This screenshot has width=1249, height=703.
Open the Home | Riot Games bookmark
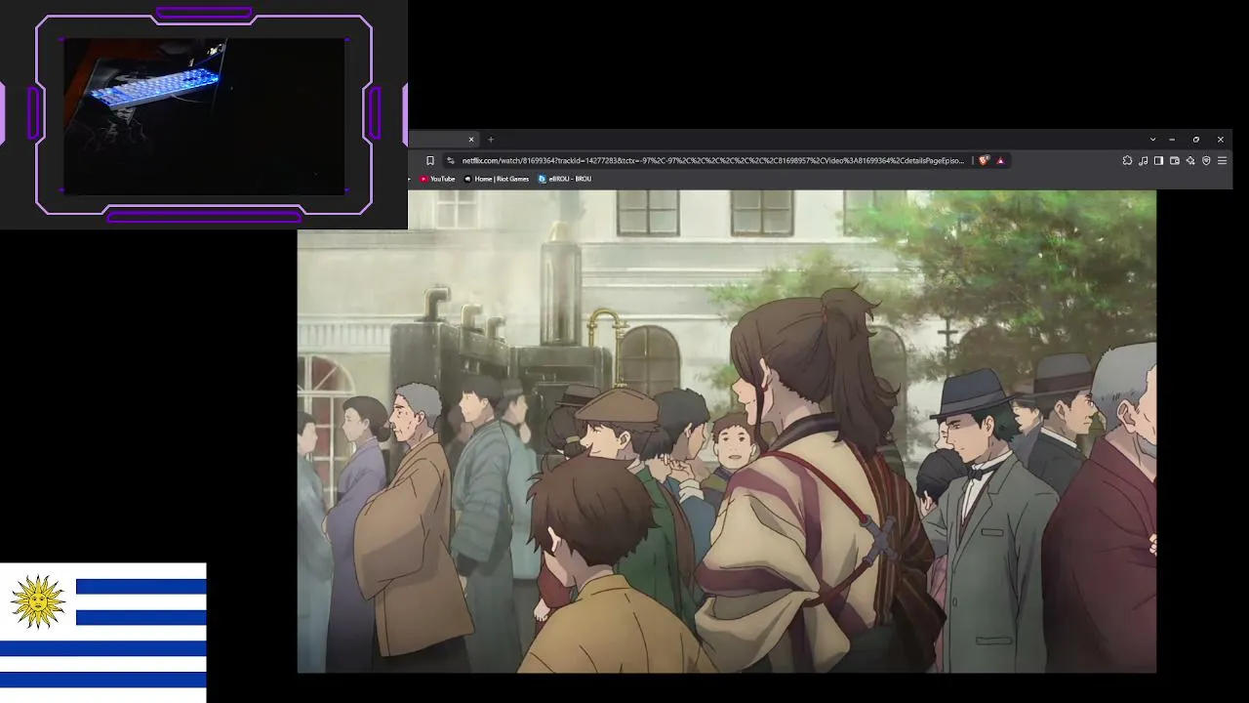497,179
